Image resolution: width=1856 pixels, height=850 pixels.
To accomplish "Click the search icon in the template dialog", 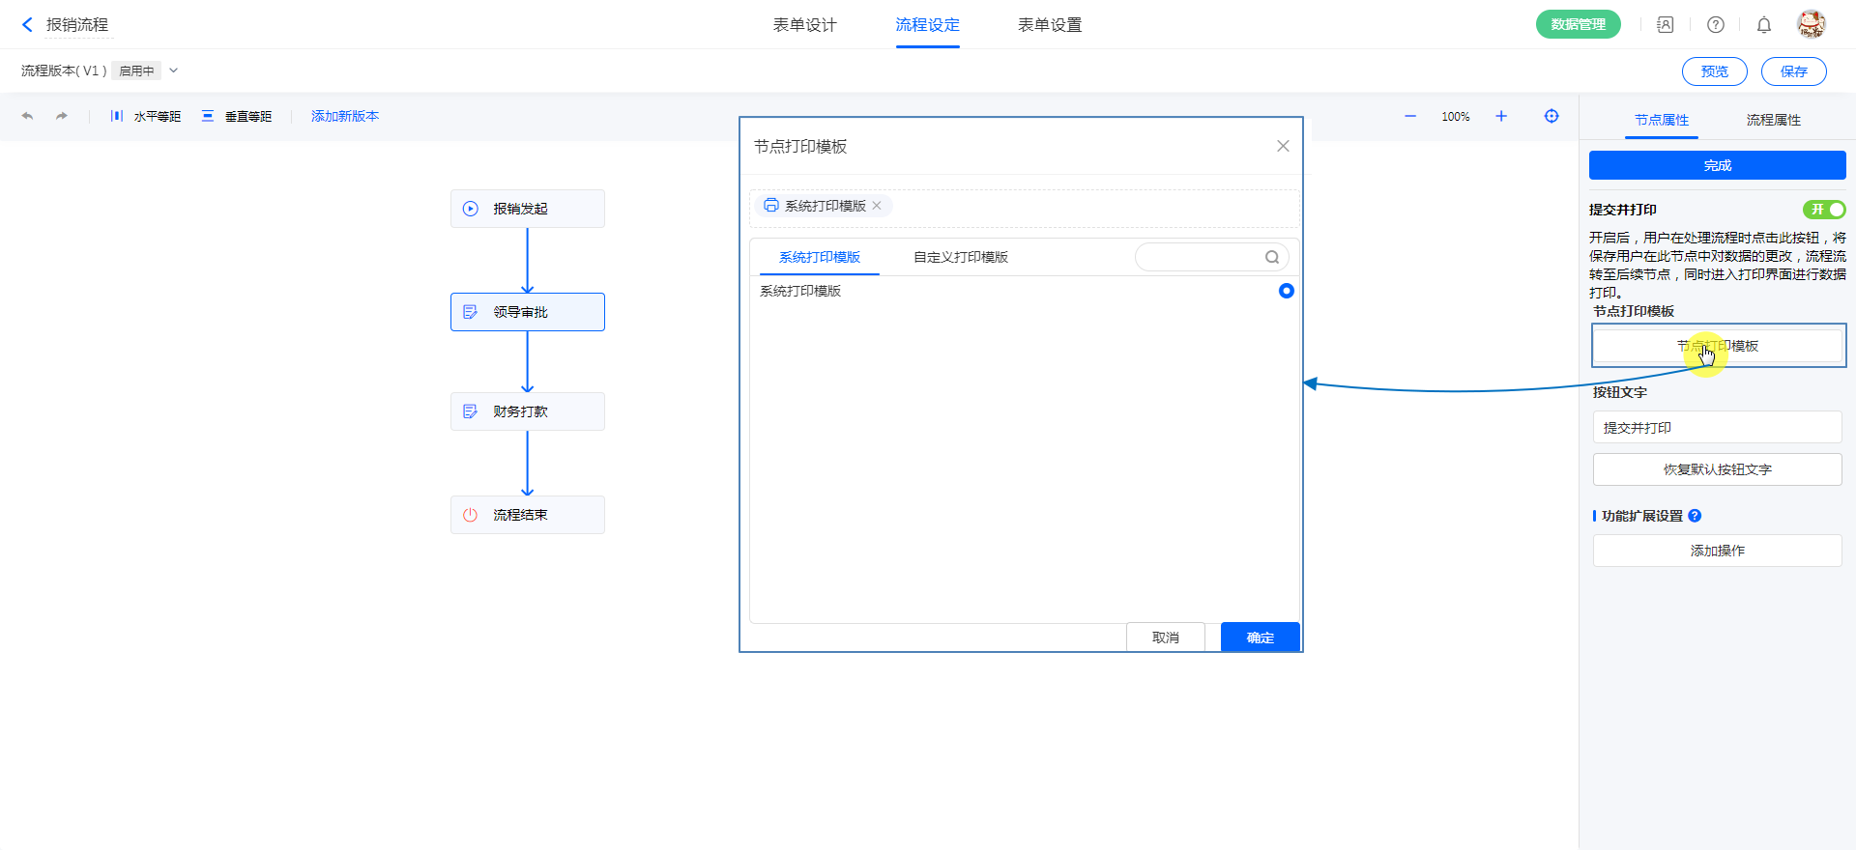I will [1272, 257].
